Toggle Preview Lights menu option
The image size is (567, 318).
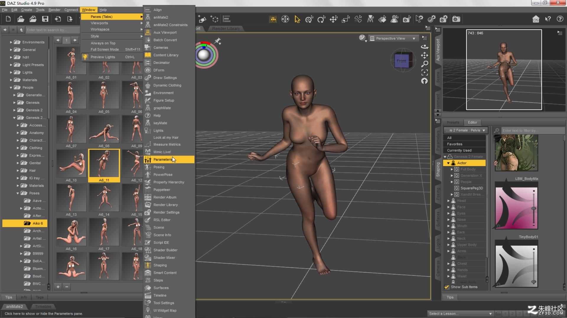click(112, 57)
